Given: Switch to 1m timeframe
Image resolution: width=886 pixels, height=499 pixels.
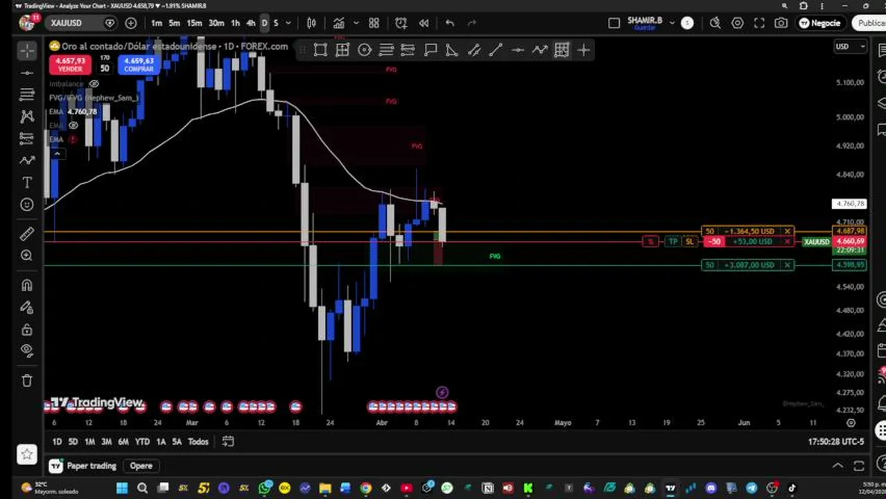Looking at the screenshot, I should click(157, 23).
